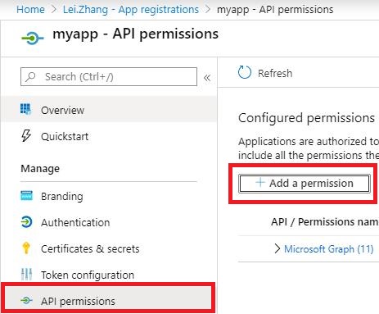Click the Overview grid icon
The image size is (379, 314).
pos(26,109)
